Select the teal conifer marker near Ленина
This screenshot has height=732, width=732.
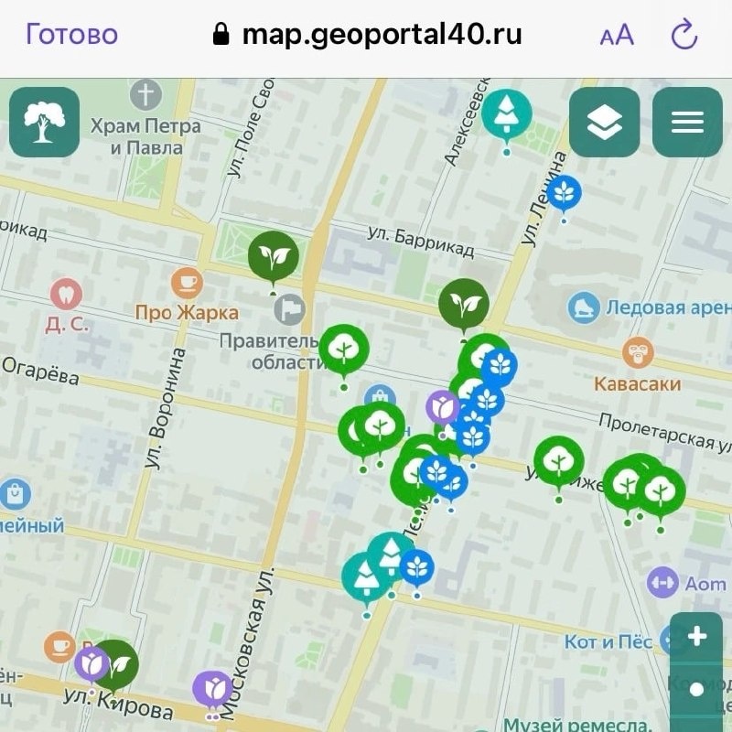coord(507,114)
